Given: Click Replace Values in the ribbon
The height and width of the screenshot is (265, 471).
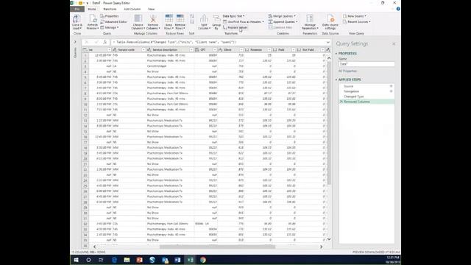Looking at the screenshot, I should pos(235,28).
